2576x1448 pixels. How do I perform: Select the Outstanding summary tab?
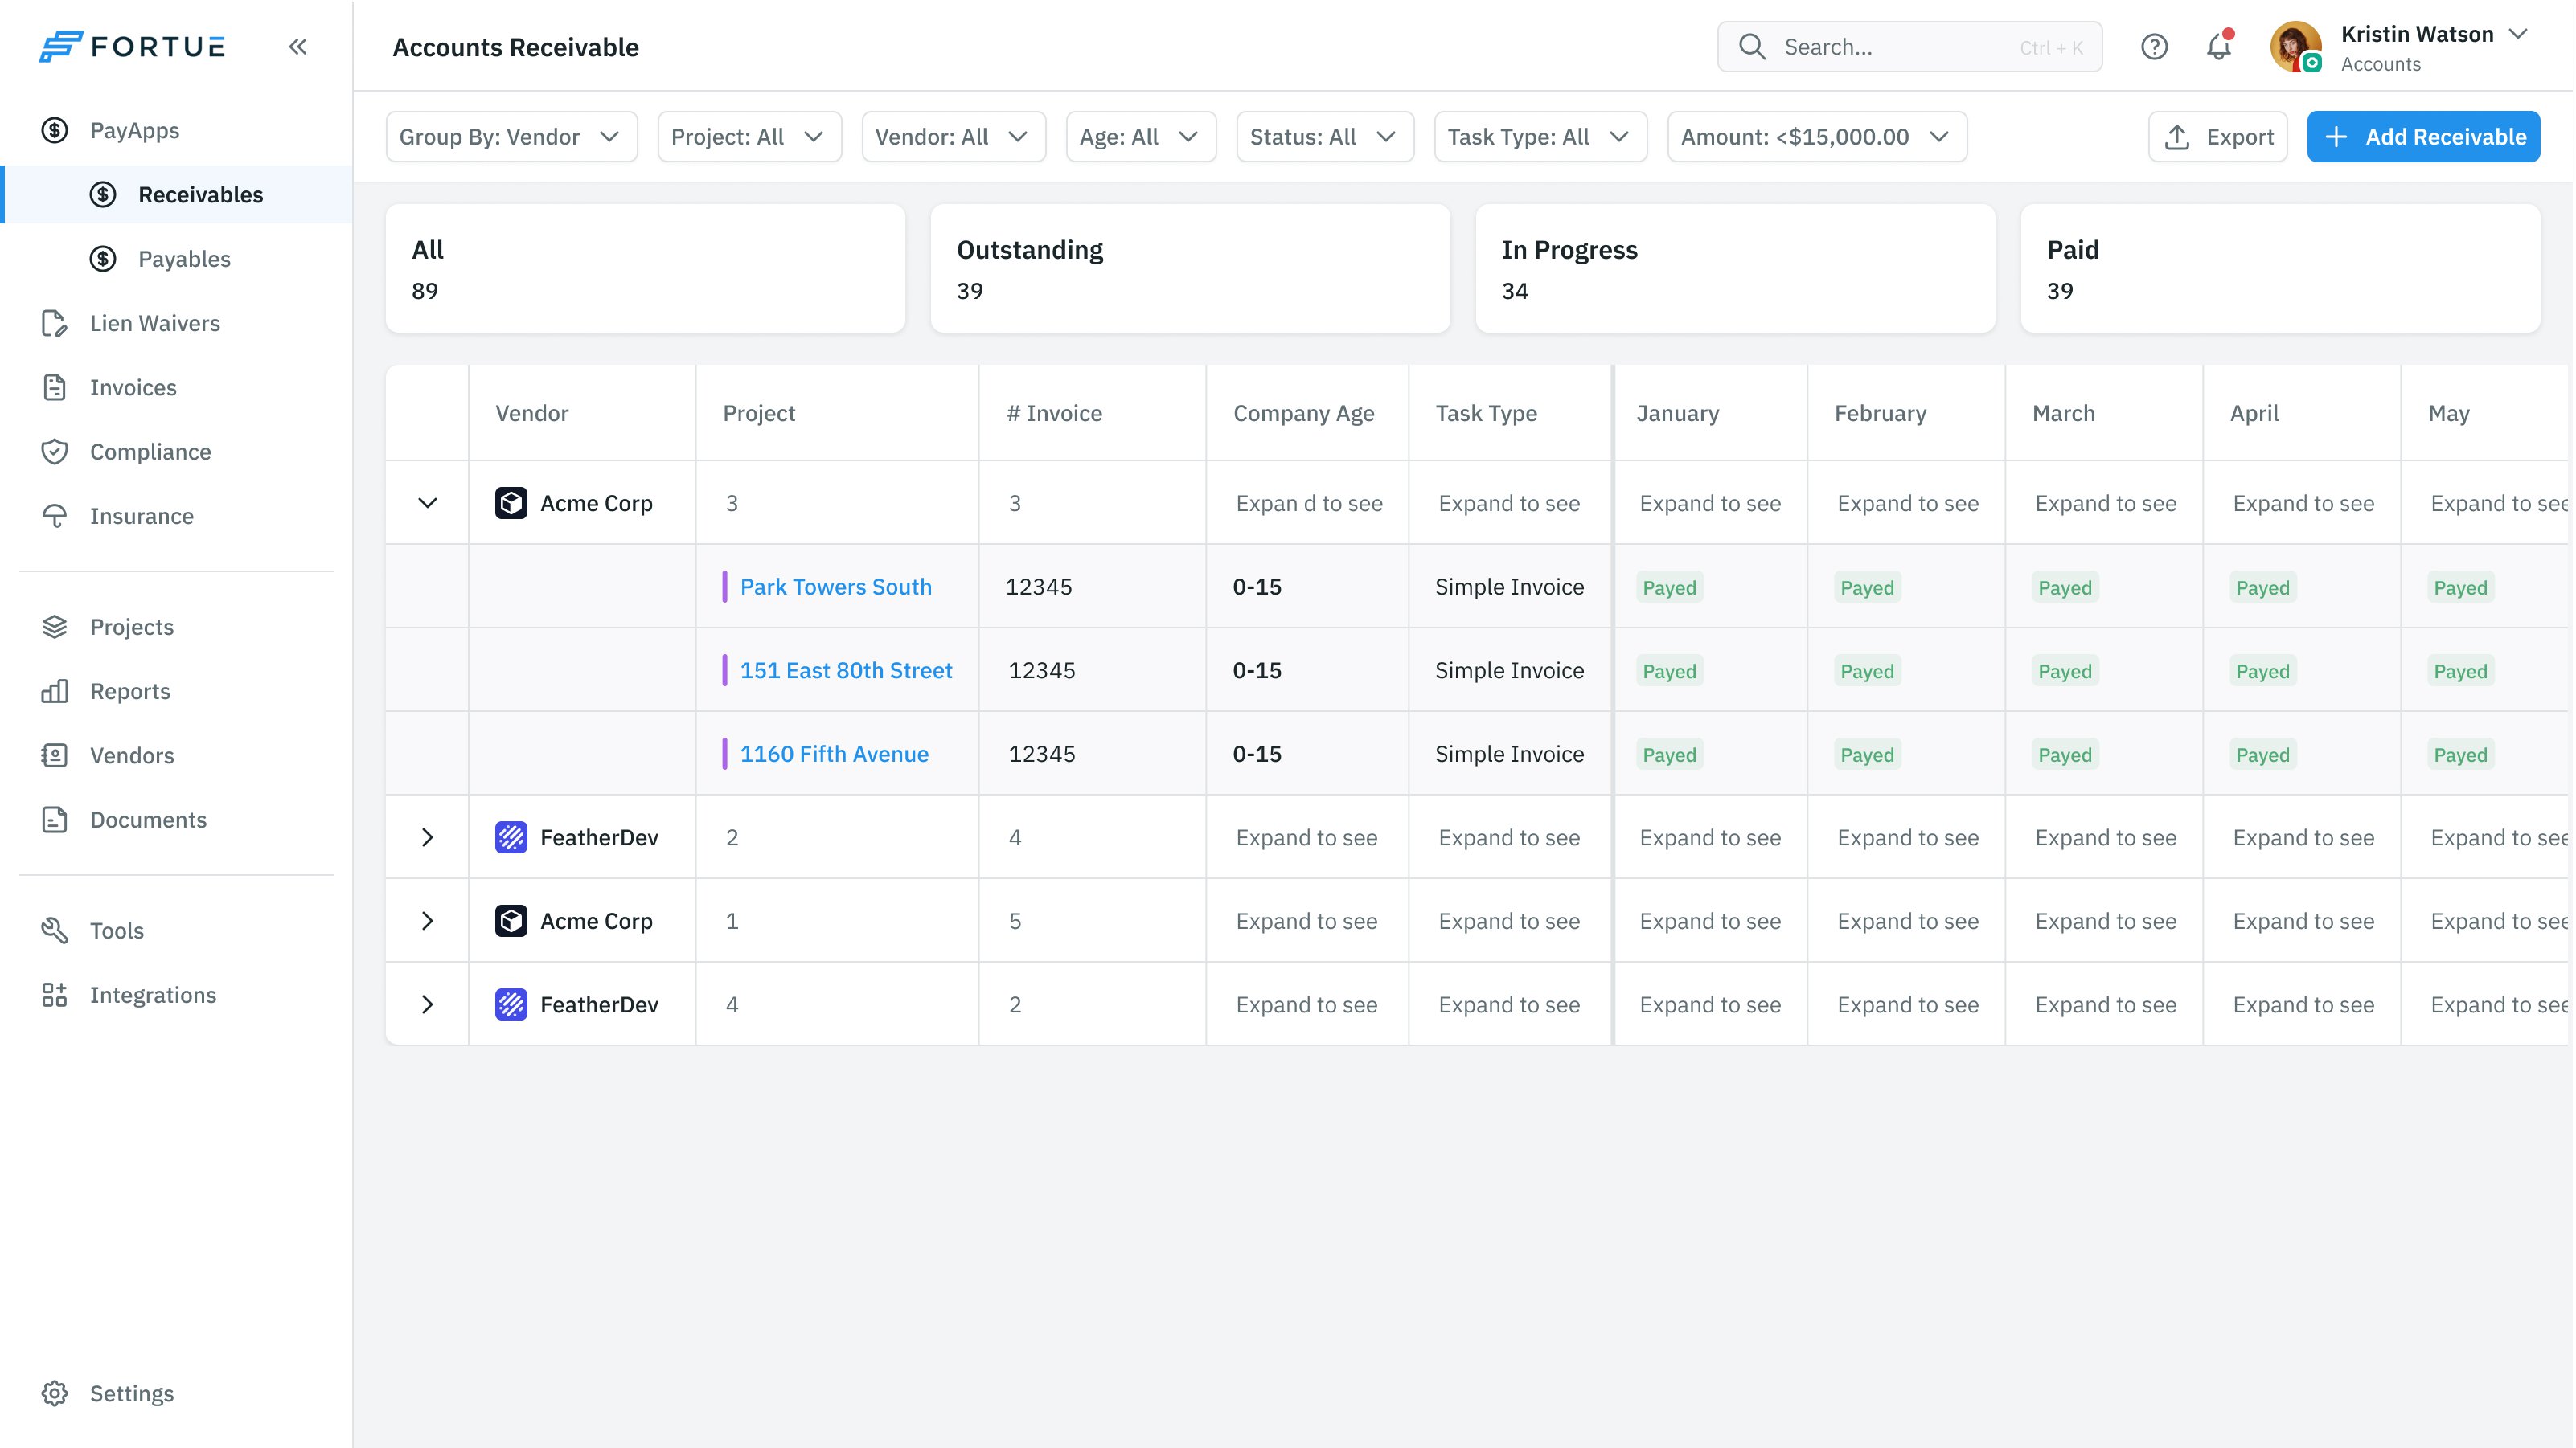coord(1189,268)
